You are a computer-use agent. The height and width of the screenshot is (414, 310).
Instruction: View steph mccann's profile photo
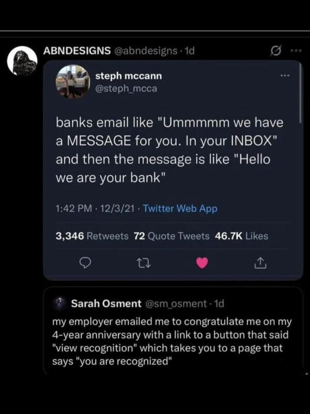point(72,82)
